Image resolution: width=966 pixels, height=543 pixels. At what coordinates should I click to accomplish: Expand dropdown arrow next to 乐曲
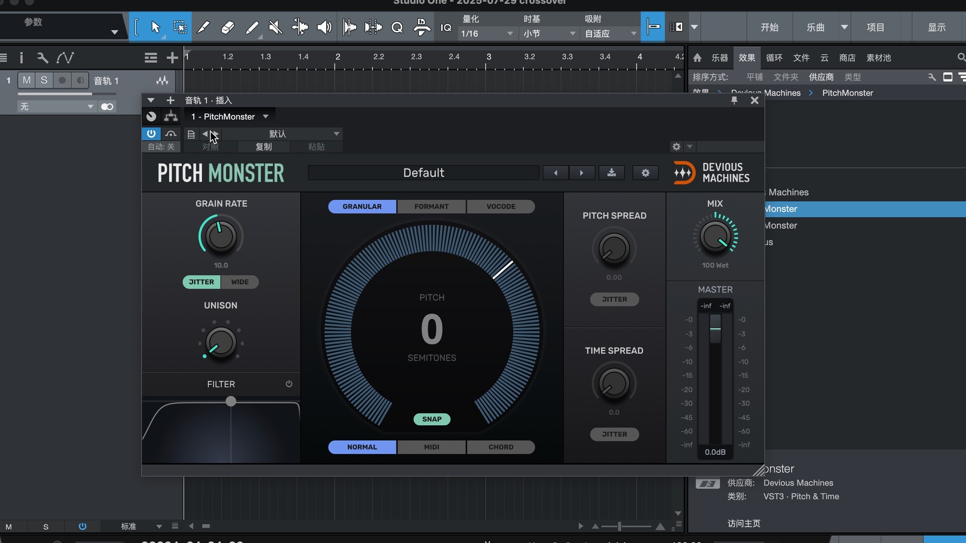point(844,27)
